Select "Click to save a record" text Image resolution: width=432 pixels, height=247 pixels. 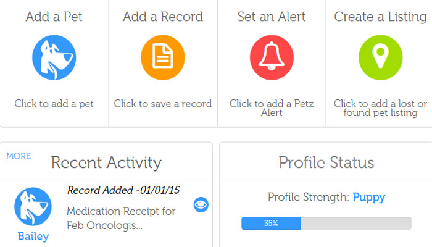tap(163, 104)
